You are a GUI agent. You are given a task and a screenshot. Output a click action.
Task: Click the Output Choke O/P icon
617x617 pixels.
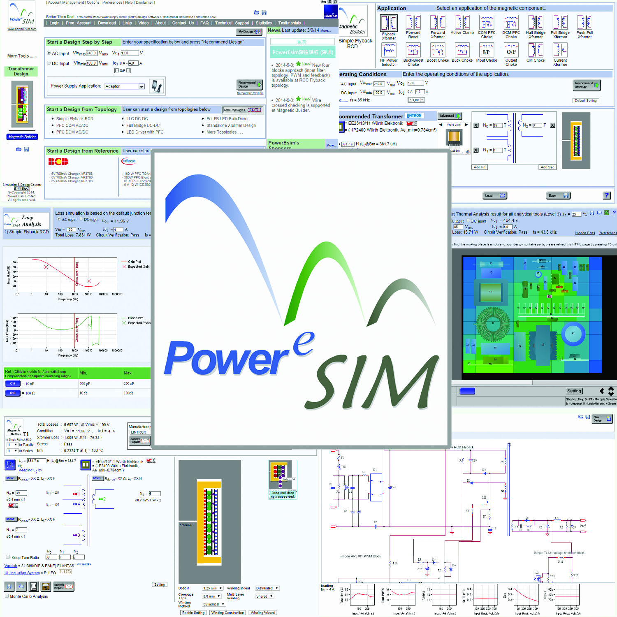point(511,51)
